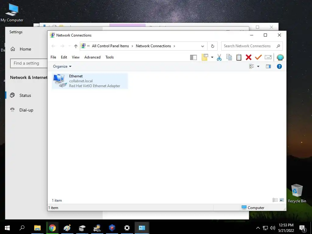Click the red X Delete icon

pyautogui.click(x=249, y=57)
